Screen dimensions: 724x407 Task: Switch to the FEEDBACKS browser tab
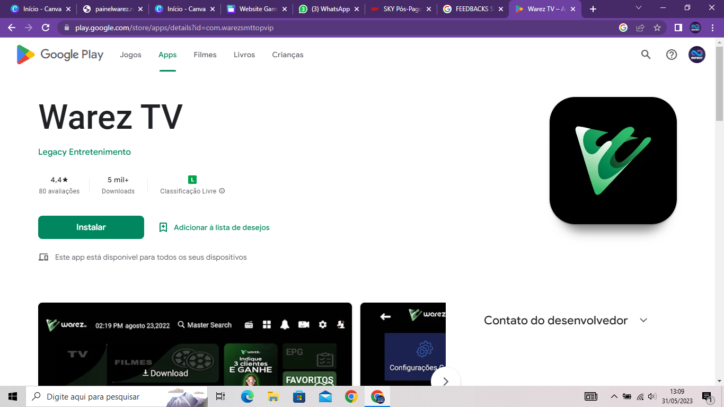[x=473, y=9]
